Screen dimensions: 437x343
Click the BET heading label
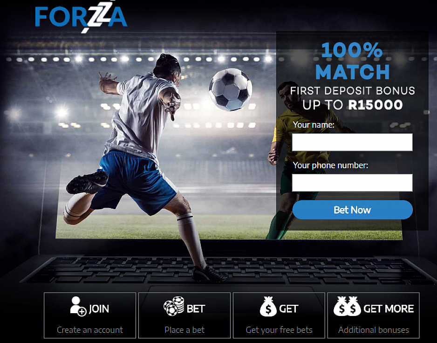click(x=196, y=309)
